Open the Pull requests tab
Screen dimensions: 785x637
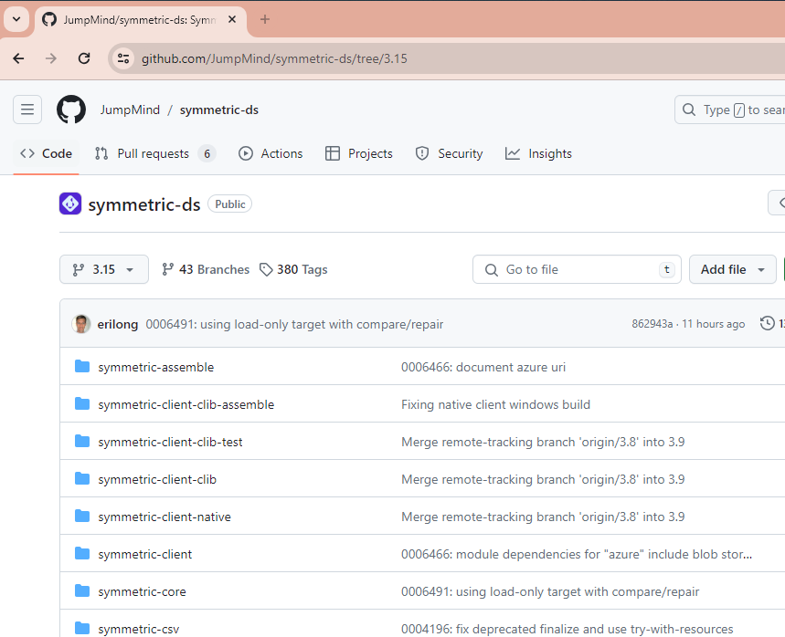155,153
